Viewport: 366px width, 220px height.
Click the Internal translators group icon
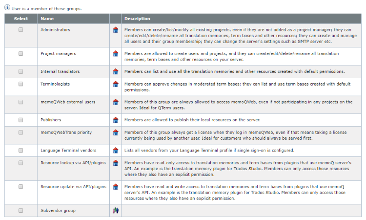pos(116,71)
